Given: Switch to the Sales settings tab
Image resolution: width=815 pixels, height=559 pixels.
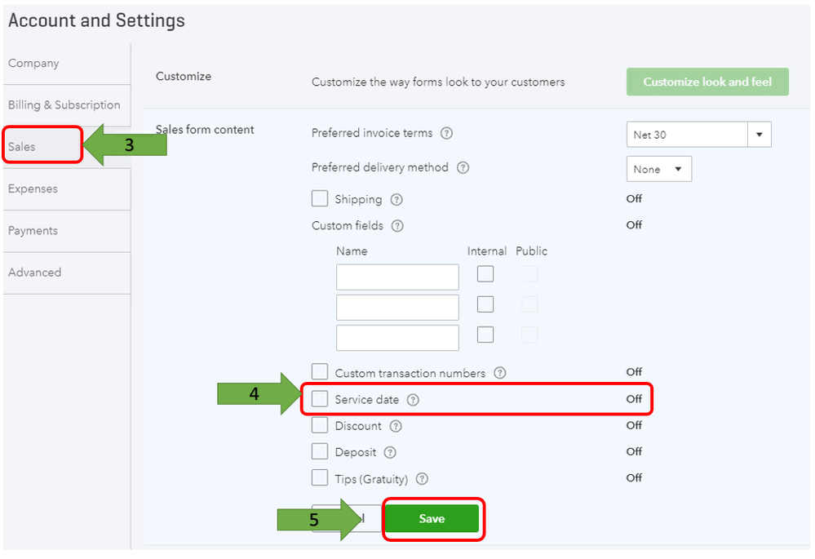Looking at the screenshot, I should click(42, 146).
